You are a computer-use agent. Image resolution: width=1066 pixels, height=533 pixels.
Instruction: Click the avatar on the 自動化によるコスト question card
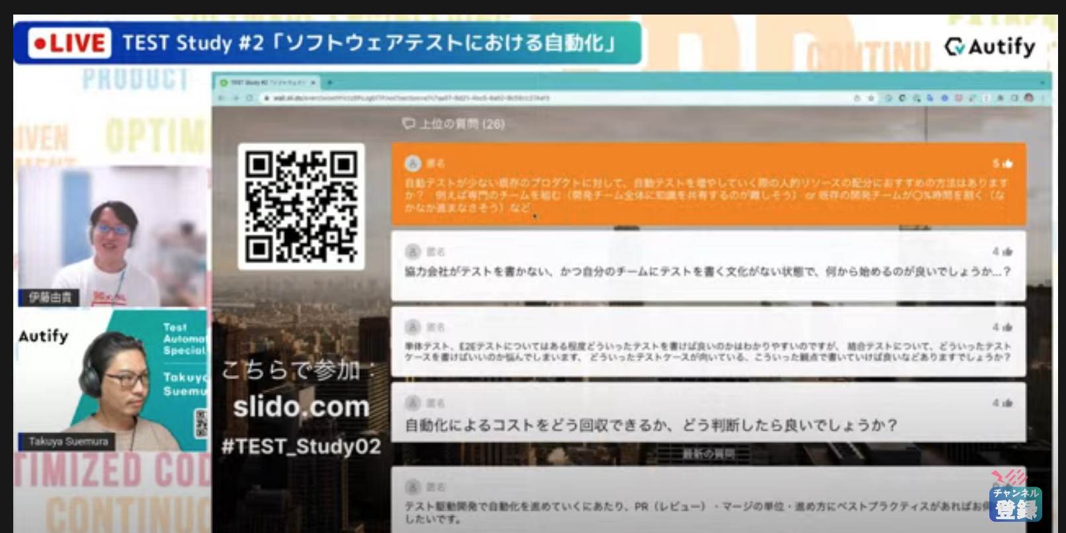click(x=413, y=403)
